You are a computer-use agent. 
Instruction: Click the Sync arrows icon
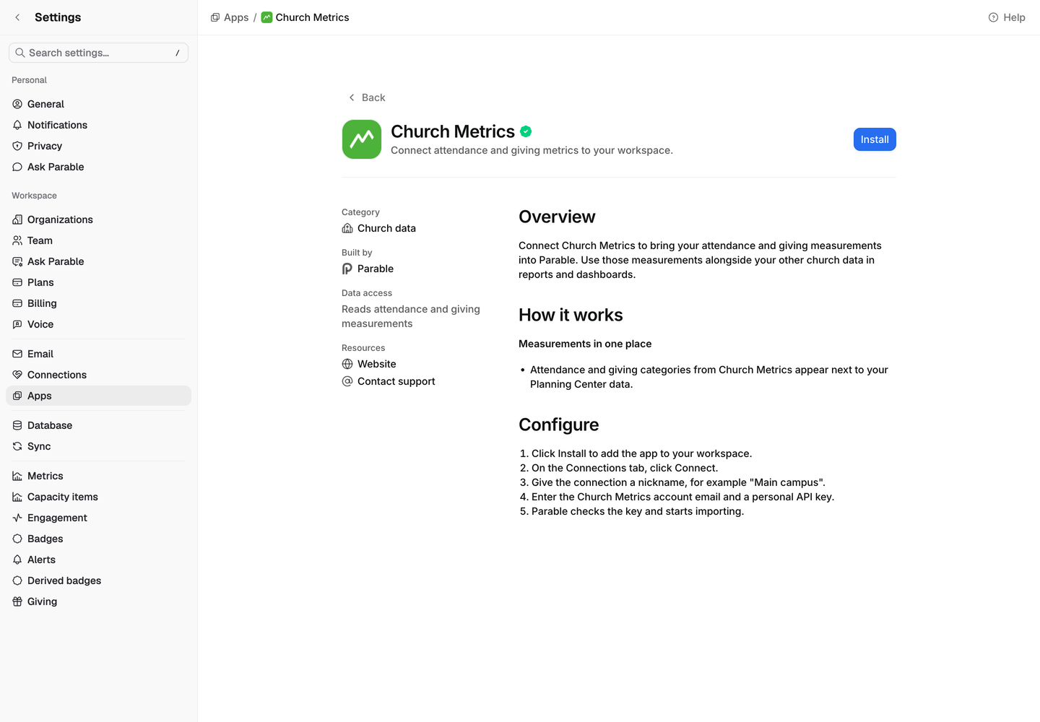point(17,446)
